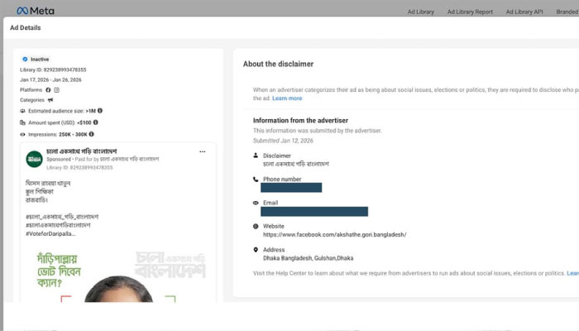
Task: Click the Disclaimer person icon
Action: [x=256, y=156]
